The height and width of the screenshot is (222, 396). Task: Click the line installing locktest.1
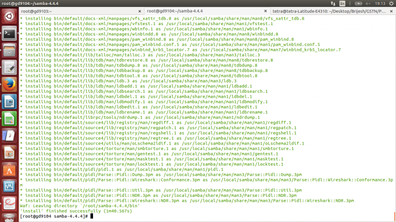[x=151, y=164]
